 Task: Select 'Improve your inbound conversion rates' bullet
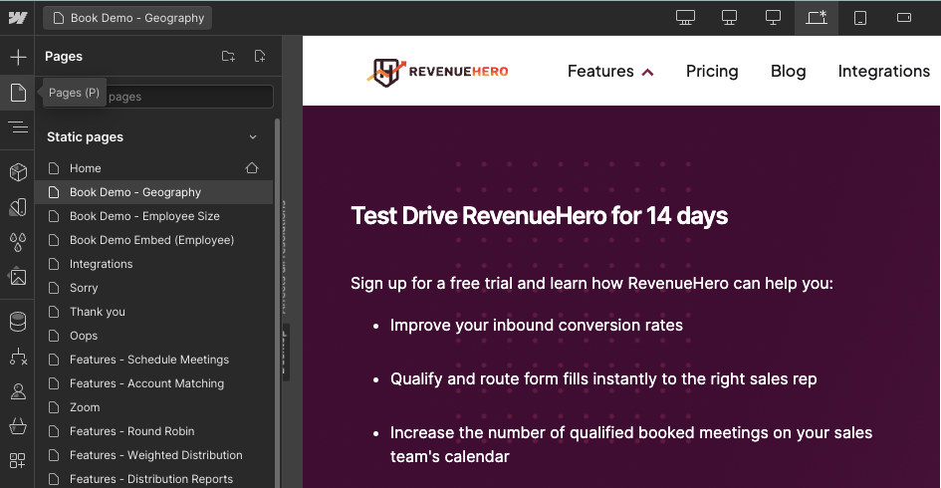537,326
